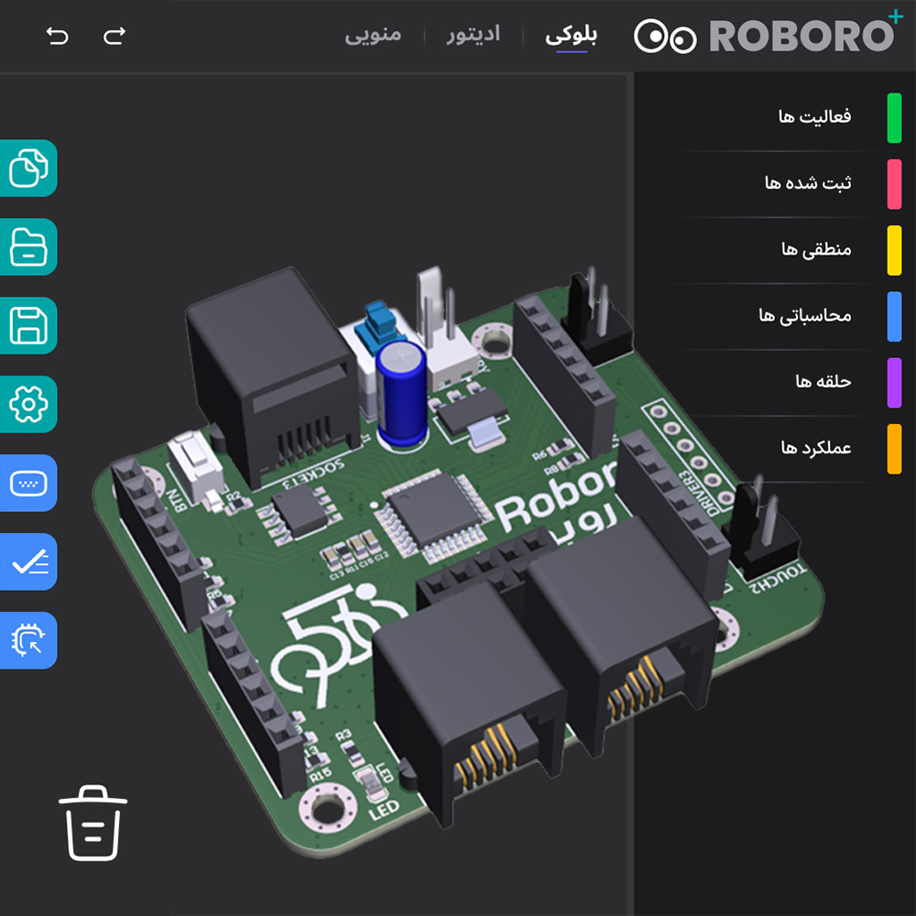Image resolution: width=916 pixels, height=916 pixels.
Task: Click the new file copy icon
Action: [x=28, y=169]
